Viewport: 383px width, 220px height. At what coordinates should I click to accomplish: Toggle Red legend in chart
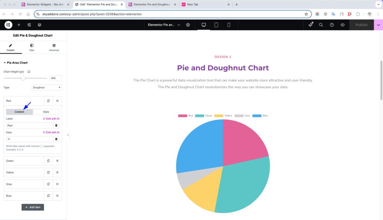[186, 116]
